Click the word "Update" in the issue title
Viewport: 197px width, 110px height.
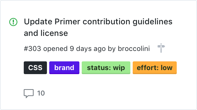(x=38, y=22)
